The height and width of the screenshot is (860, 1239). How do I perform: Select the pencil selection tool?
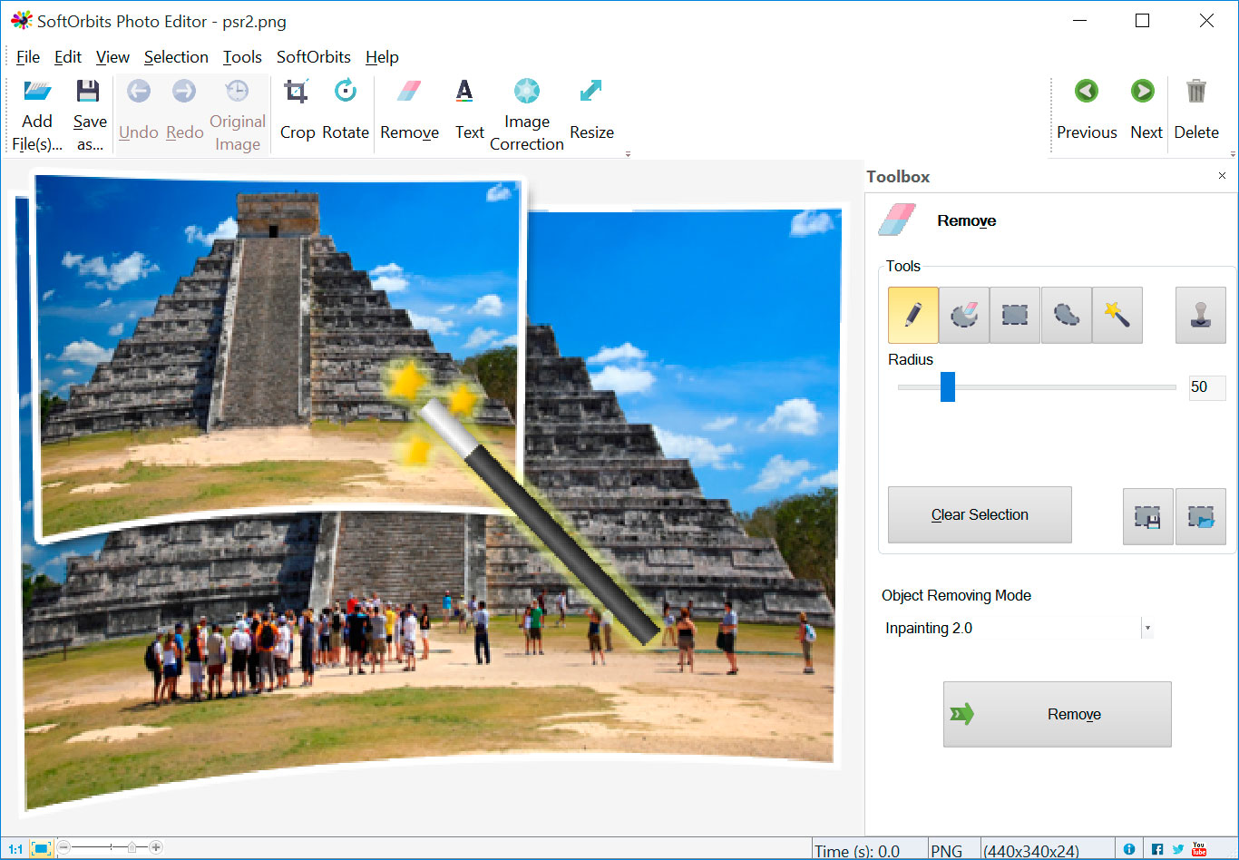pyautogui.click(x=912, y=315)
